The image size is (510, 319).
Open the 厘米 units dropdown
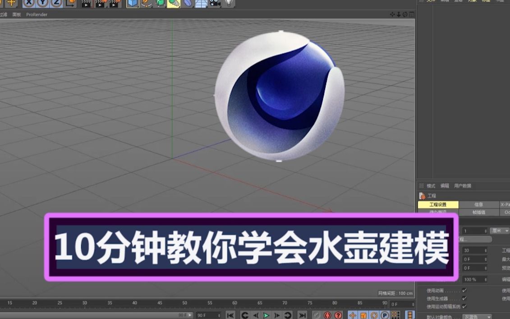tap(497, 230)
